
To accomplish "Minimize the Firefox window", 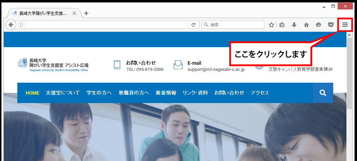I will [324, 6].
